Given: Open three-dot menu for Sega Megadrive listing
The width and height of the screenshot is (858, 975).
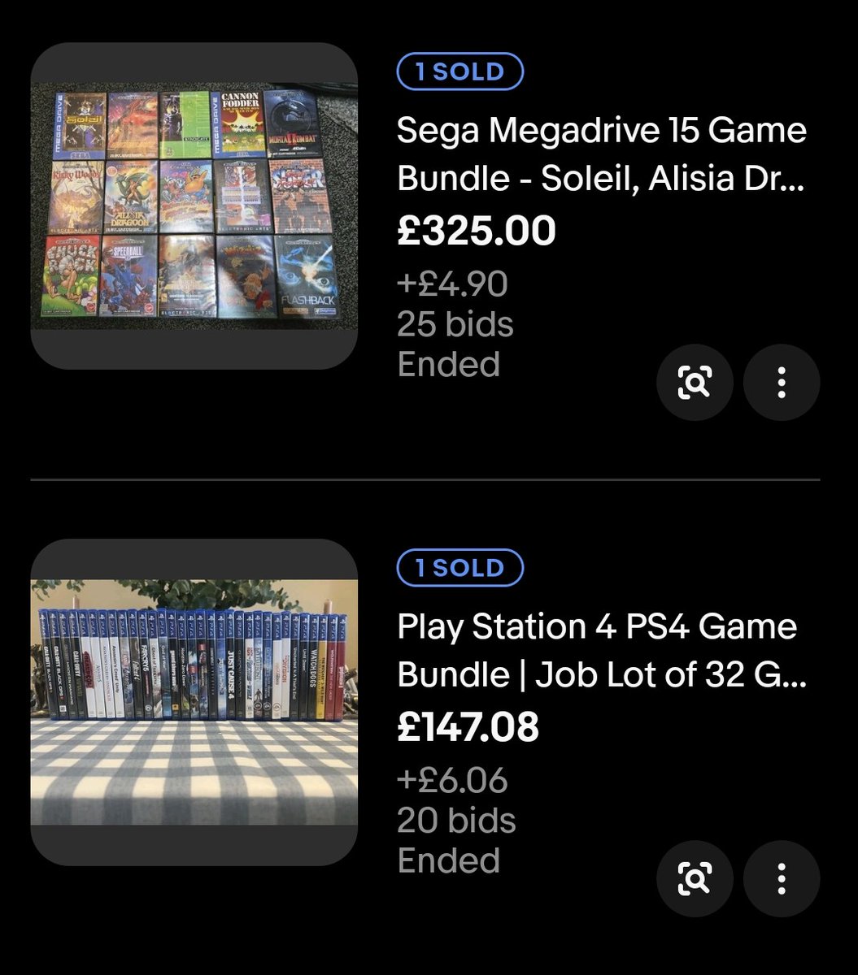Looking at the screenshot, I should tap(782, 382).
